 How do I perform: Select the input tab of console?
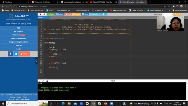pyautogui.click(x=113, y=81)
